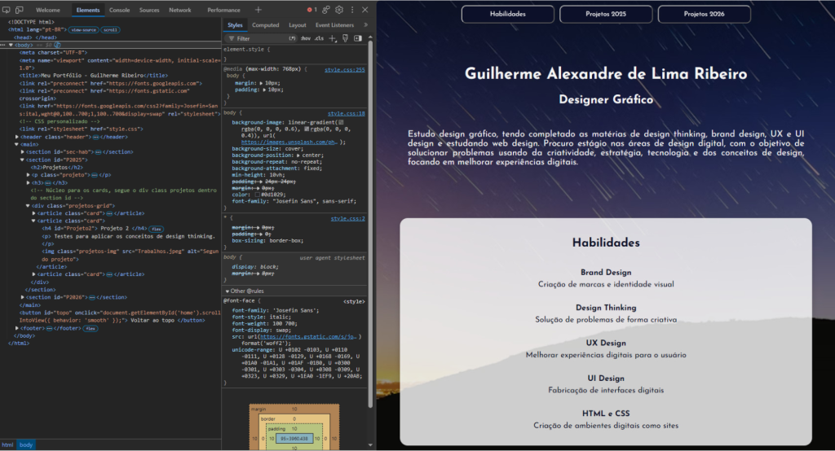The image size is (835, 451).
Task: Collapse div class="projetos-grid" node
Action: (29, 205)
